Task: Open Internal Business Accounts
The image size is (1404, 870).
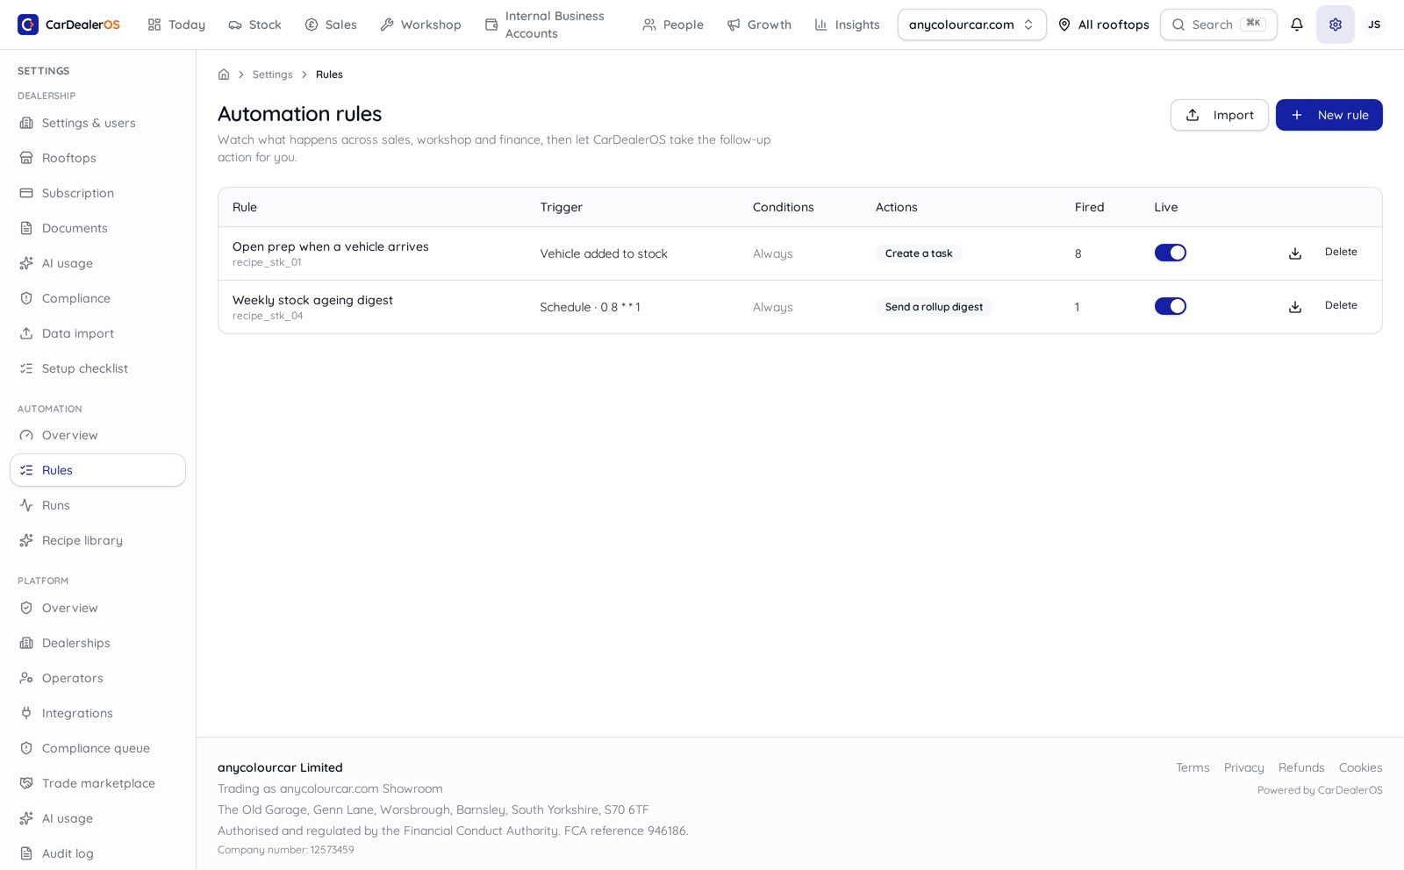Action: tap(551, 25)
